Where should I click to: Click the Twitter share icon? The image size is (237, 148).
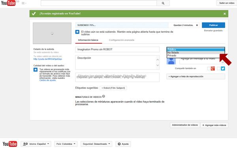pos(223,69)
